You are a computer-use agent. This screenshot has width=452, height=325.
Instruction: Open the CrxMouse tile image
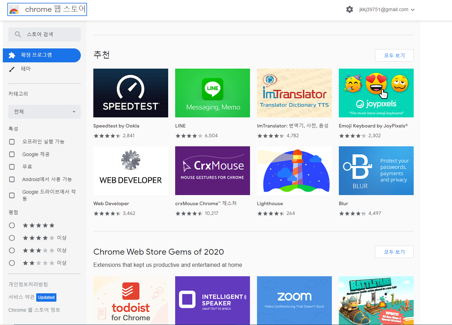212,171
